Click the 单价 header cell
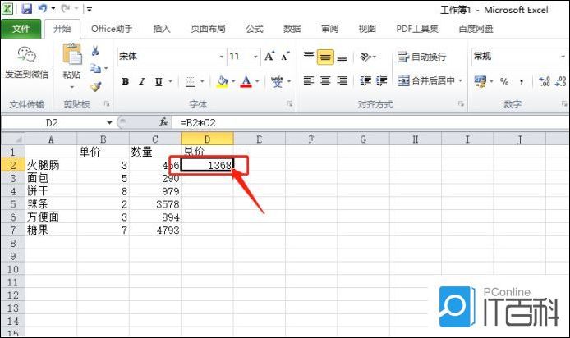The height and width of the screenshot is (338, 570). pyautogui.click(x=103, y=152)
